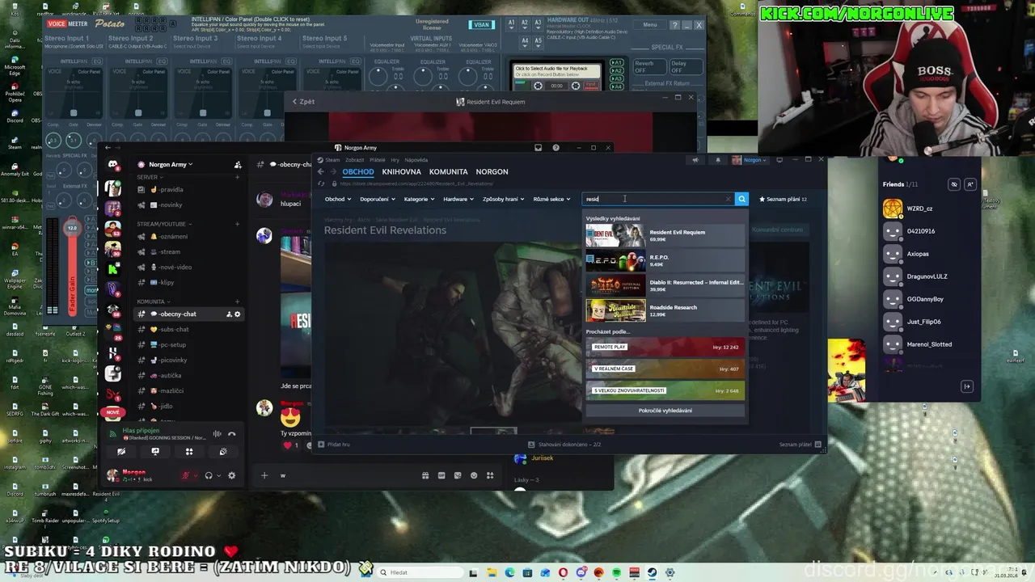Open Discord inbox icon in title bar
The width and height of the screenshot is (1035, 582).
pos(539,148)
